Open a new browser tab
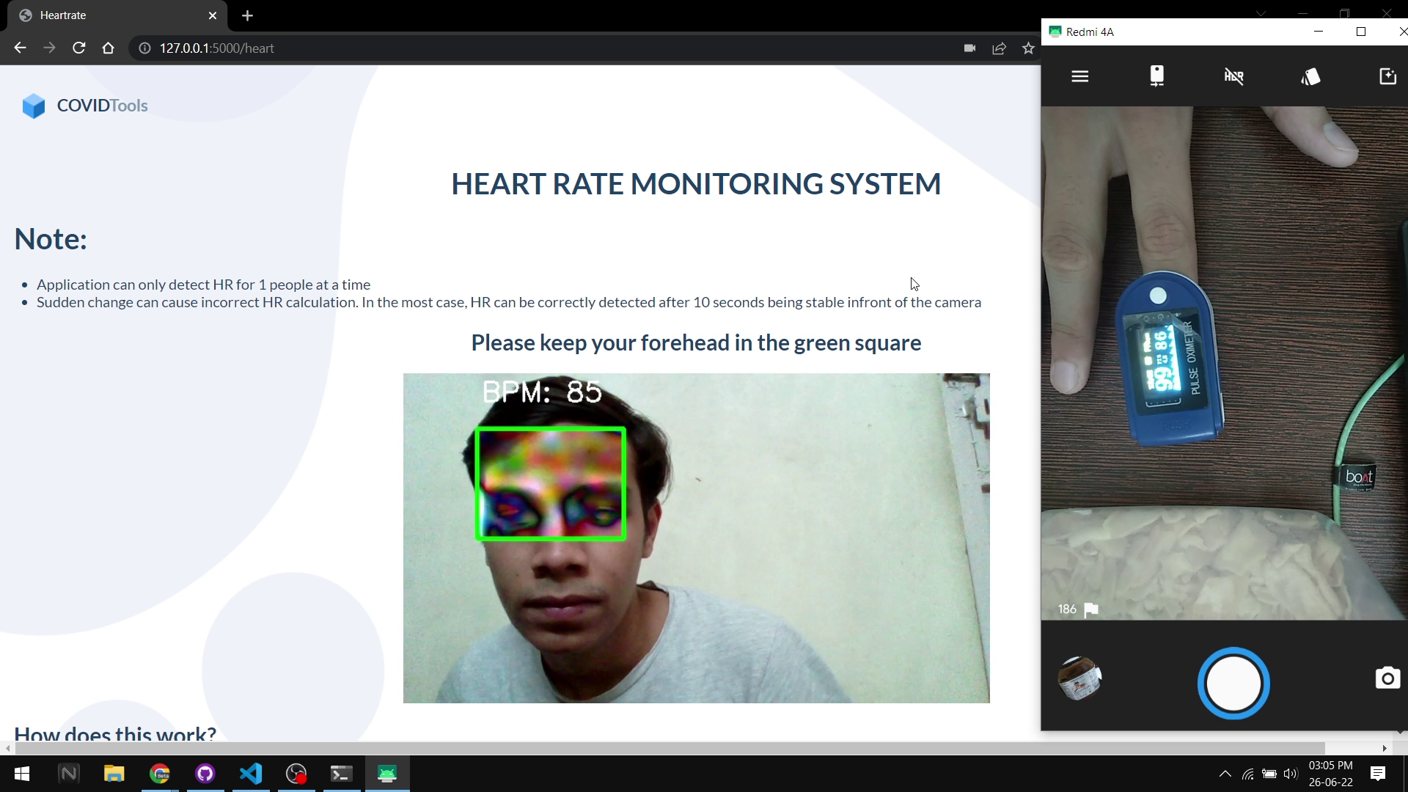This screenshot has height=792, width=1408. click(x=247, y=15)
